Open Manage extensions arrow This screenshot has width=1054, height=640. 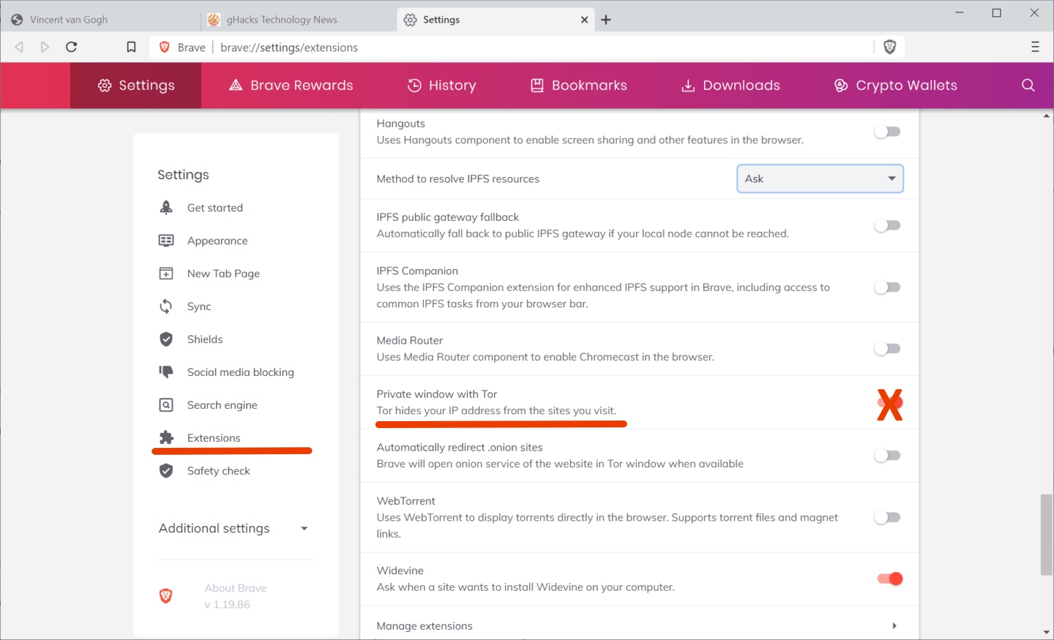click(x=894, y=626)
